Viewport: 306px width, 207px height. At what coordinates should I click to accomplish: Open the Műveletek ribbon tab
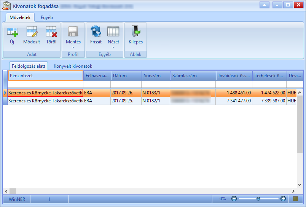[20, 18]
